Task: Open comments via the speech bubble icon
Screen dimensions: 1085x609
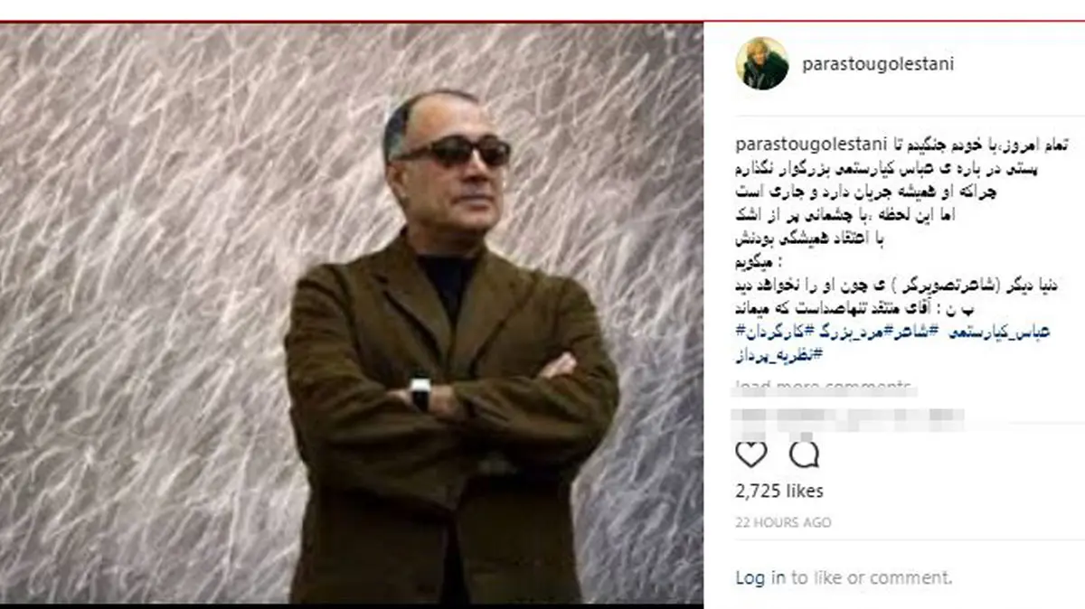Action: coord(804,453)
